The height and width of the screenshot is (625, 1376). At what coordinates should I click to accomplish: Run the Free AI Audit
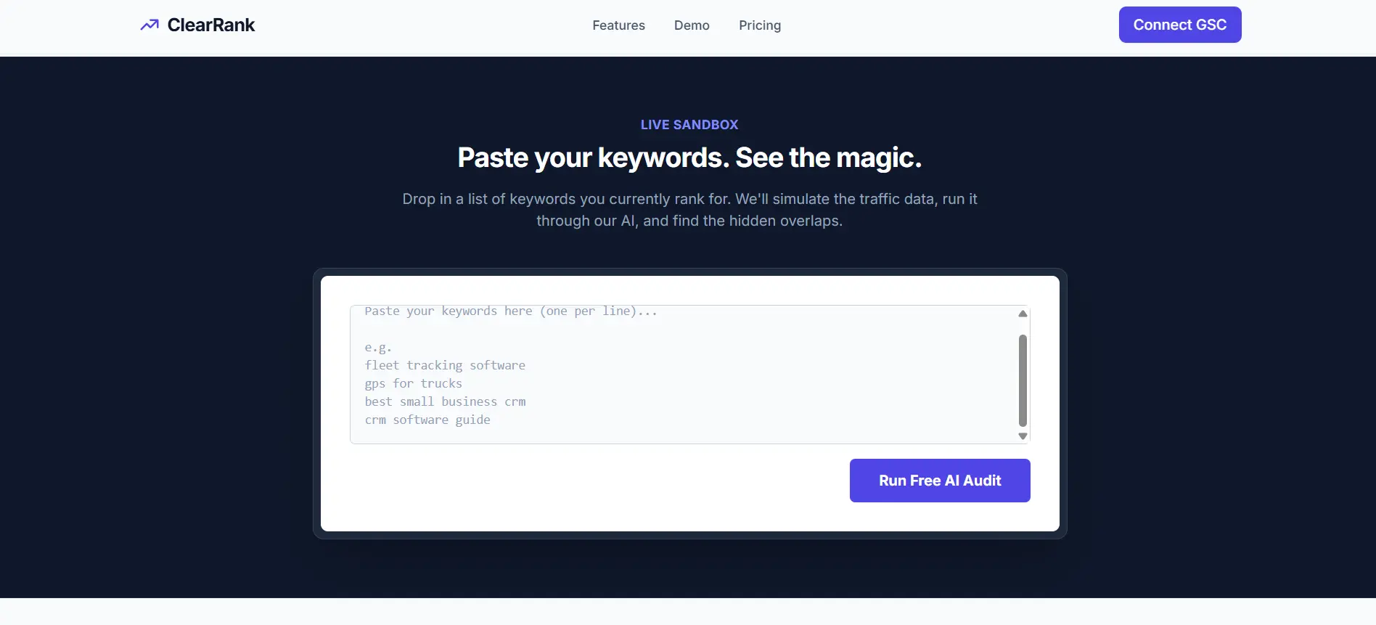[x=940, y=481]
